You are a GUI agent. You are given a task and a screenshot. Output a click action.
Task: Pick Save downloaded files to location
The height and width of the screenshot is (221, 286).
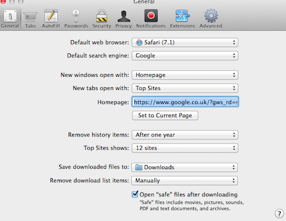(184, 167)
